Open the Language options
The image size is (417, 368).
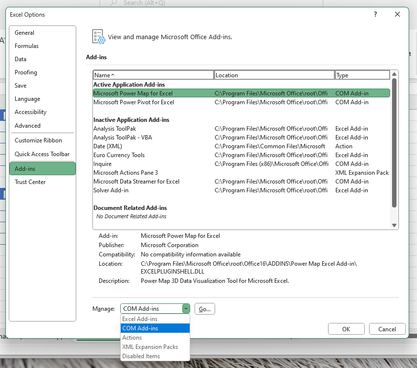42,99
